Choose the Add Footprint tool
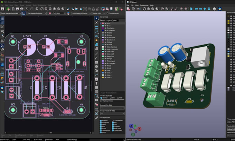The image size is (235, 141). tap(96, 28)
